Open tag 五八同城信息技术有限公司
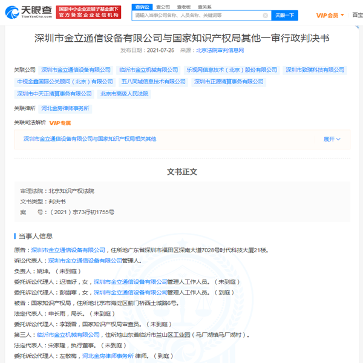Screen dimensions: 363x363 (153, 82)
